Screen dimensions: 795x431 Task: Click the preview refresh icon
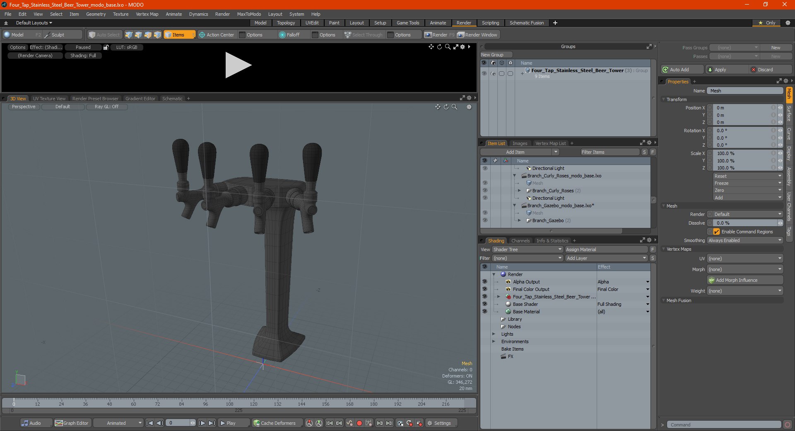(439, 47)
